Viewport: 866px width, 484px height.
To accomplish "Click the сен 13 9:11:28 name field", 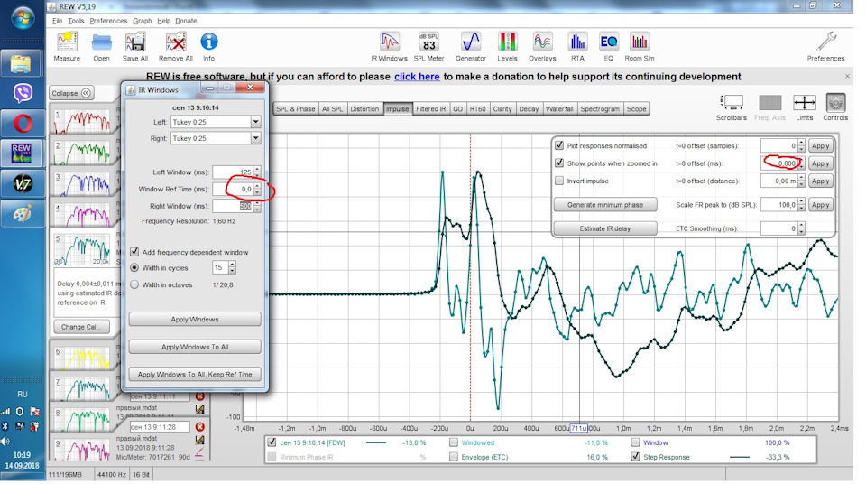I will (161, 427).
